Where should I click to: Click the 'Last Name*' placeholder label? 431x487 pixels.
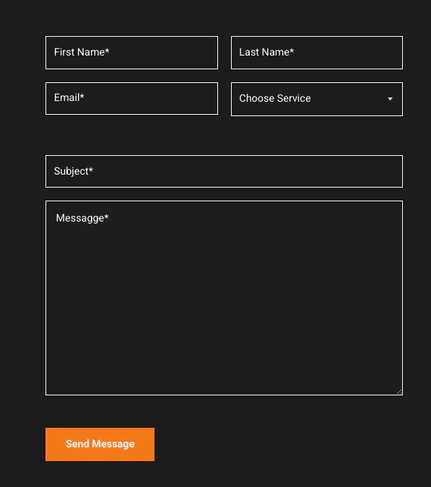[x=266, y=52]
